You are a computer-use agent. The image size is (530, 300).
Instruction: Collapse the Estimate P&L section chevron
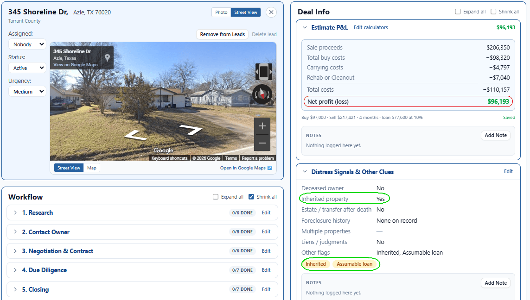tap(305, 27)
